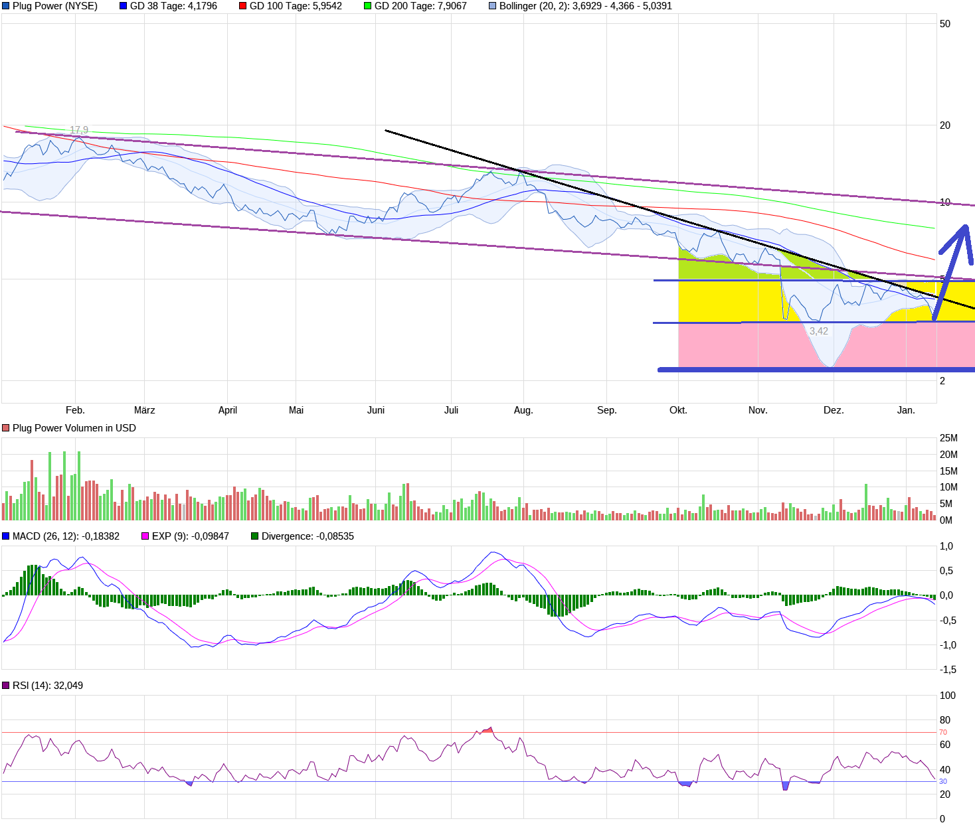Image resolution: width=975 pixels, height=829 pixels.
Task: Click the 0M volume axis label
Action: click(946, 520)
